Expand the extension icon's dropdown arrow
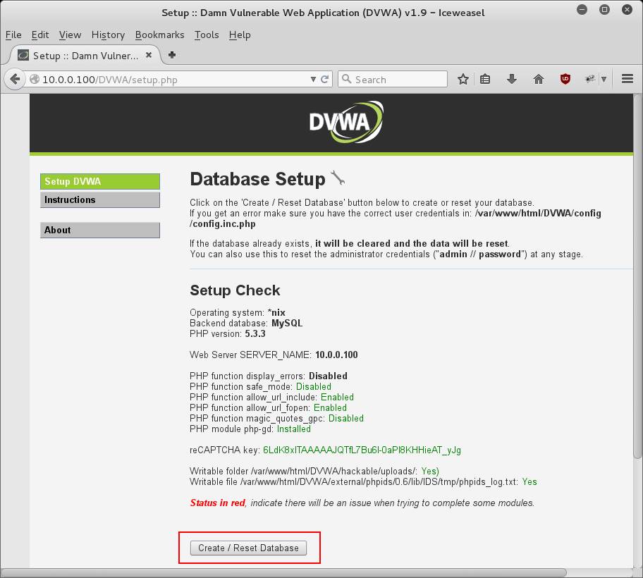This screenshot has height=578, width=643. (x=604, y=79)
